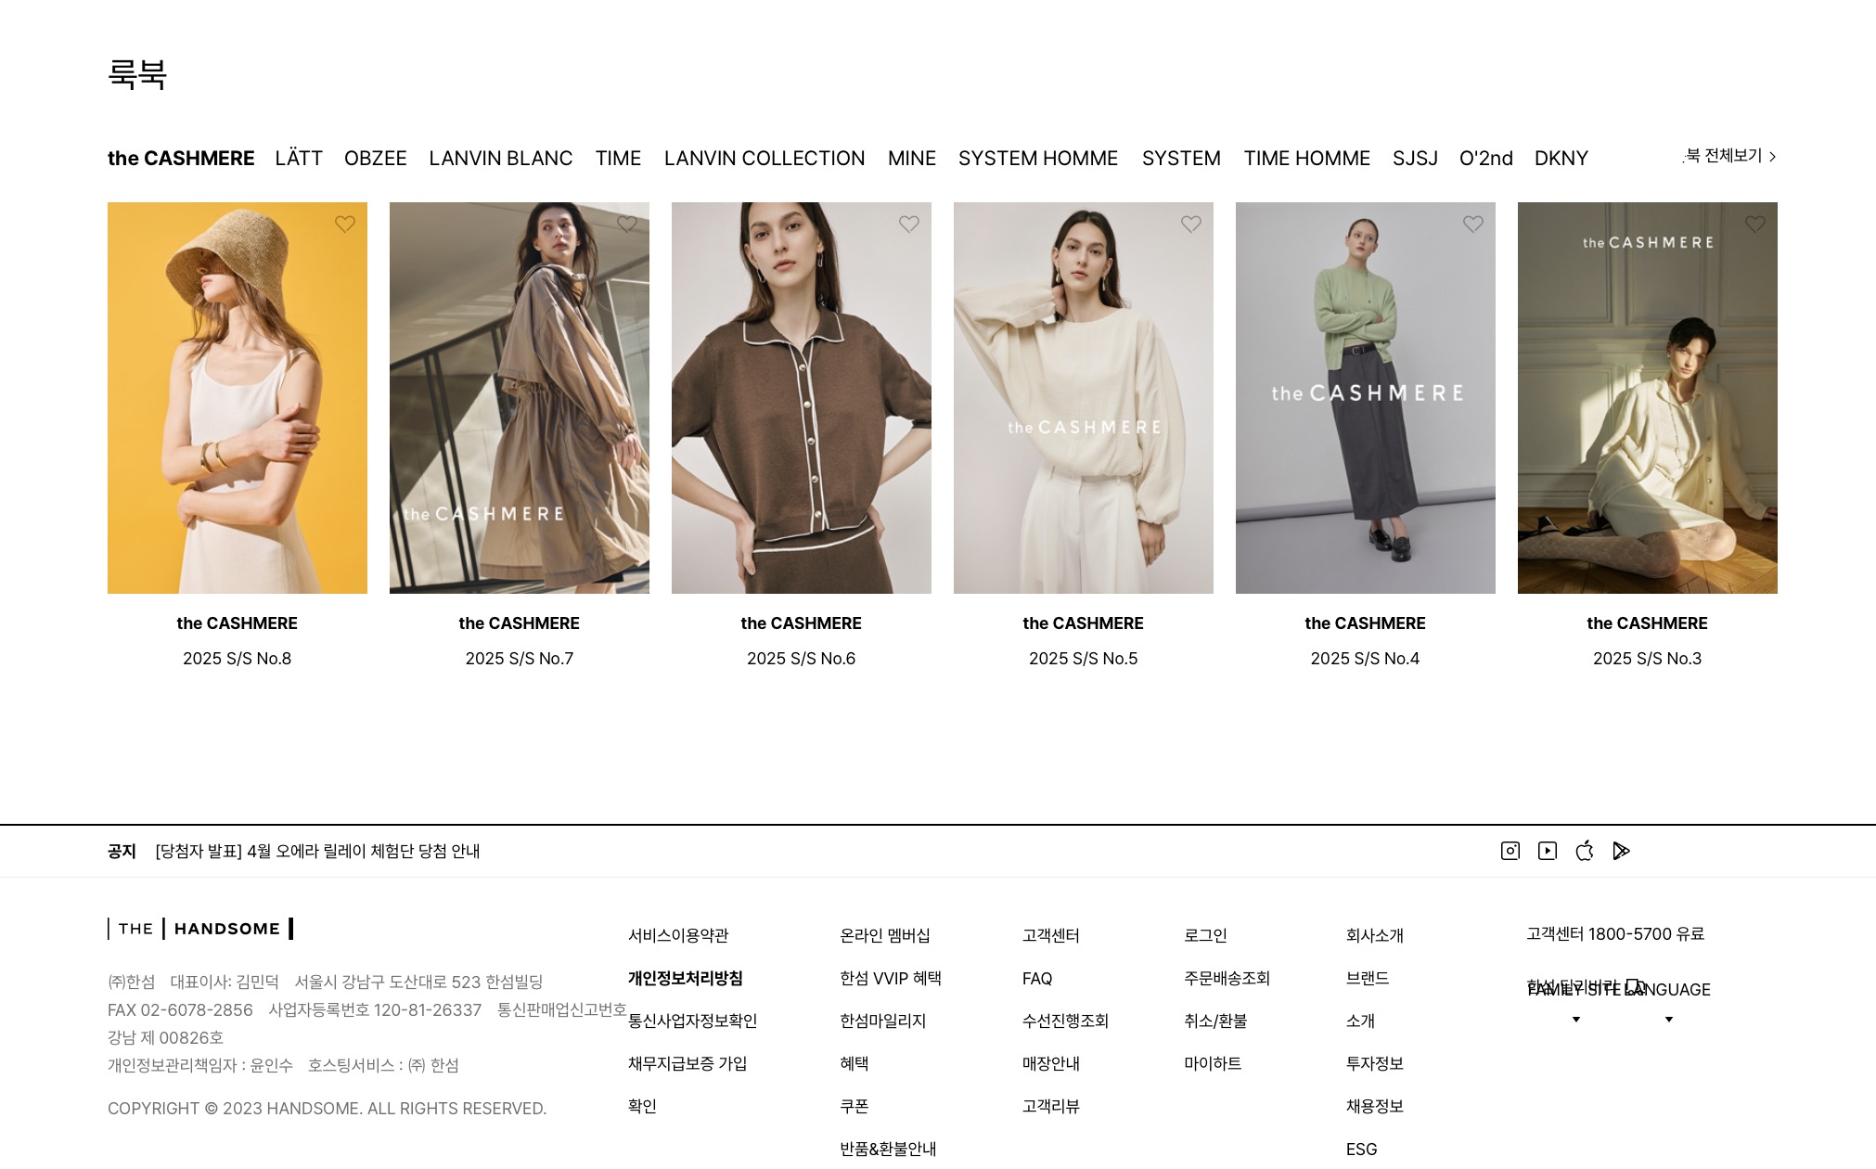Toggle heart on 2025 S/S No.3 lookbook
The width and height of the screenshot is (1876, 1169).
pos(1755,225)
